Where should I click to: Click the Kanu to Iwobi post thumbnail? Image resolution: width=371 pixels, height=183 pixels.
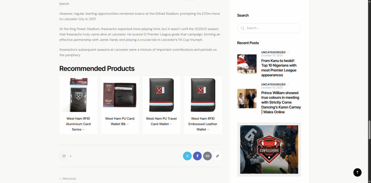point(247,64)
